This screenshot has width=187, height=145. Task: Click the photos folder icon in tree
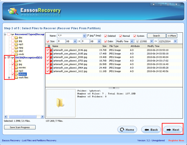pyautogui.click(x=16, y=74)
